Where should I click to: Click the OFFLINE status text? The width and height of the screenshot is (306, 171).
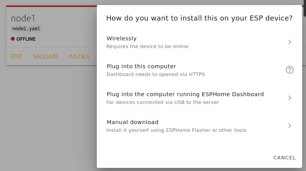pos(26,39)
